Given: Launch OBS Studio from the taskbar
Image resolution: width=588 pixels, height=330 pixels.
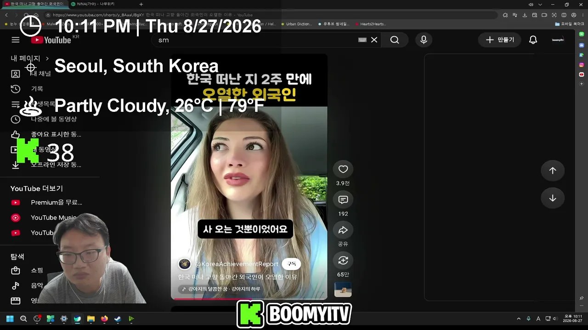Looking at the screenshot, I should pos(37,319).
